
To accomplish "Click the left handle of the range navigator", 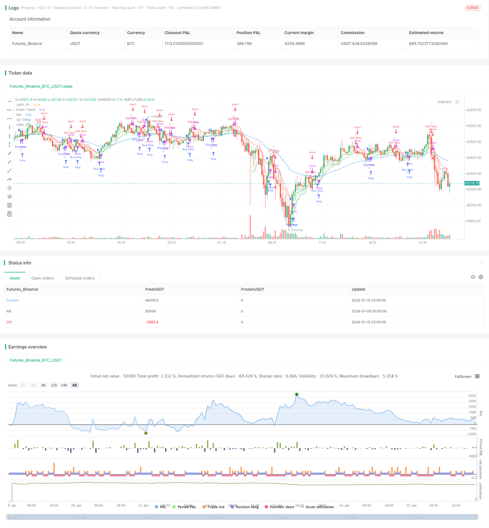I will [x=8, y=517].
